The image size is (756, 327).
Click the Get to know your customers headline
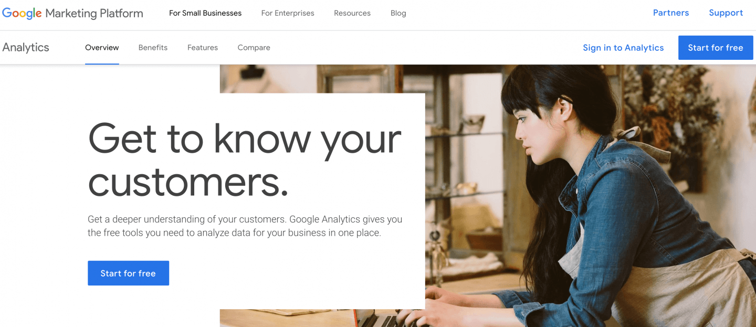pos(245,160)
